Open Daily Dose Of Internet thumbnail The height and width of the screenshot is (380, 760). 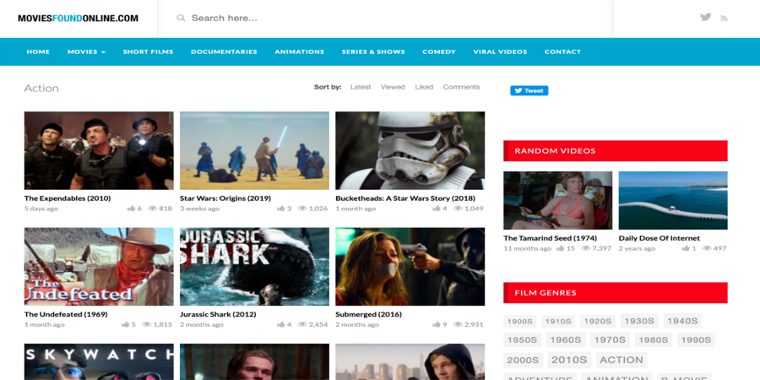coord(673,200)
